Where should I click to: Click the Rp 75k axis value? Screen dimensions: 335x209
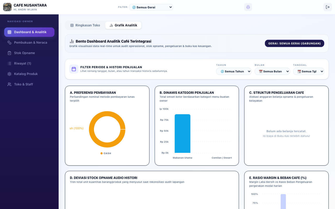[x=164, y=120]
